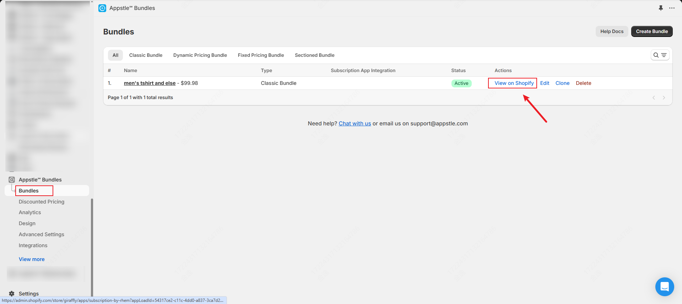
Task: Open Settings label in sidebar
Action: point(29,294)
